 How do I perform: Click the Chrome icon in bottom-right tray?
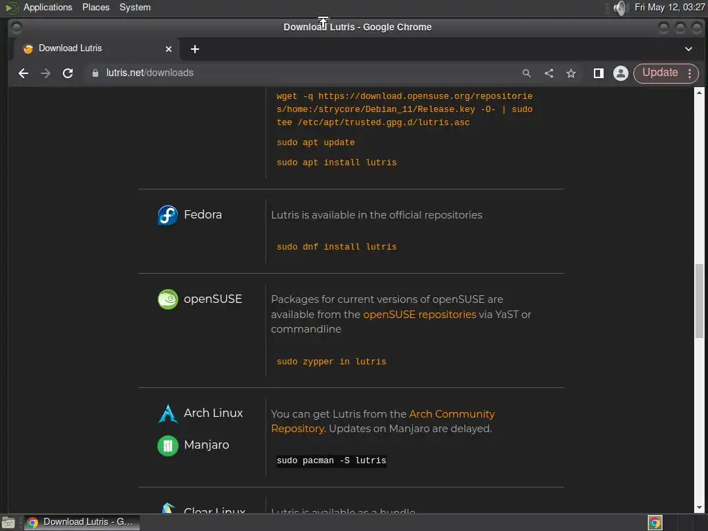click(x=655, y=523)
